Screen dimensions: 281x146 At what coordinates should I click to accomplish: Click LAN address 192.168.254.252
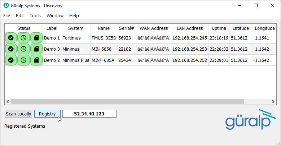[x=190, y=60]
